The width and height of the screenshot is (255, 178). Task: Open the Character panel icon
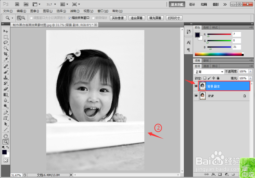coord(188,43)
